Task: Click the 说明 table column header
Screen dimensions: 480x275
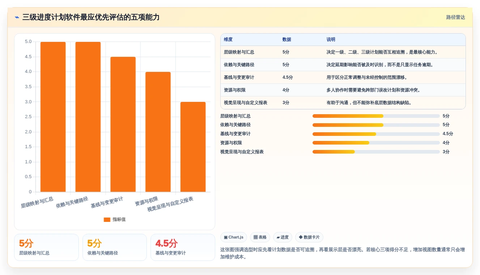Action: [x=331, y=39]
